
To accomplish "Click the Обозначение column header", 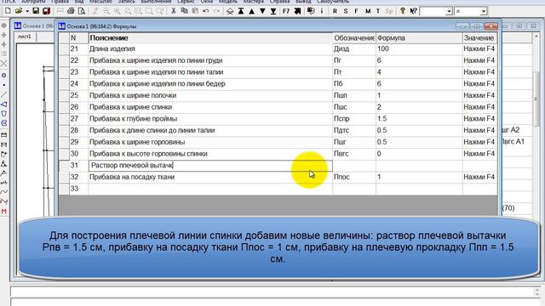I will [354, 37].
